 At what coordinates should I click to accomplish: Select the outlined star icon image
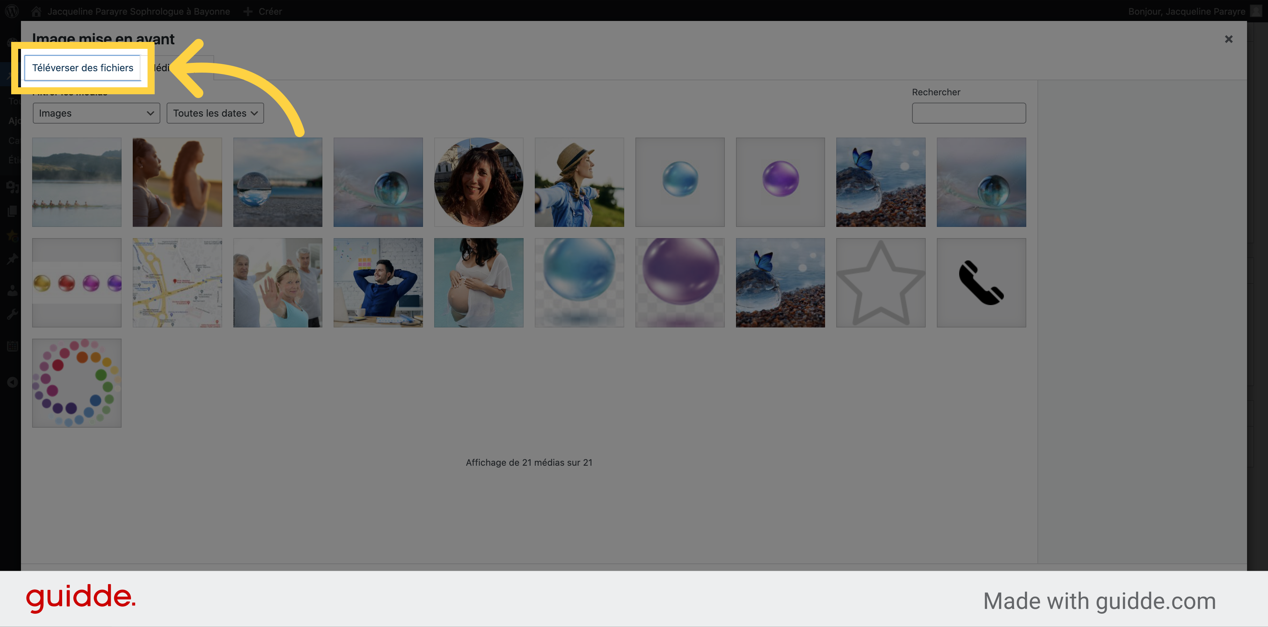pyautogui.click(x=880, y=282)
